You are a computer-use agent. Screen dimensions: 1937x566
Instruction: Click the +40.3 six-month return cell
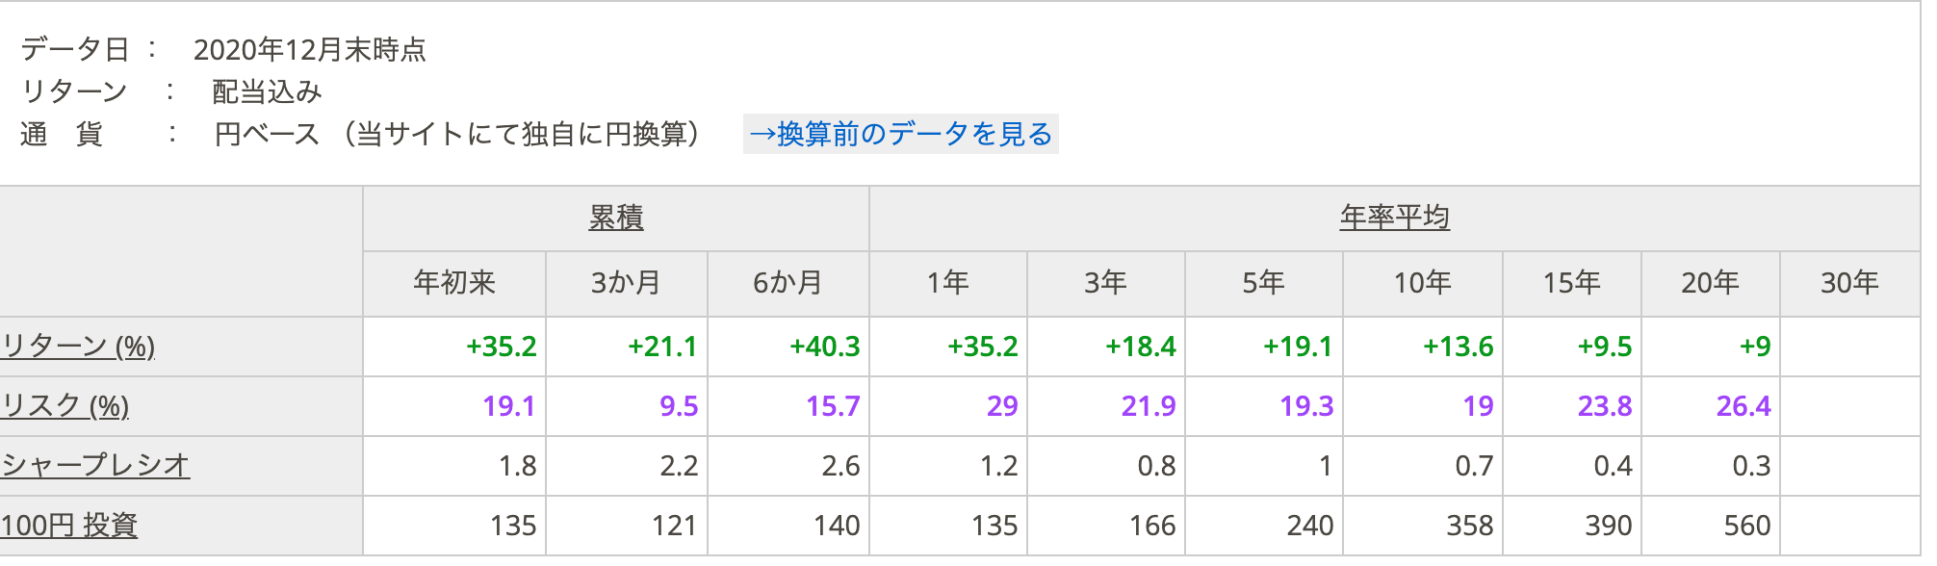(825, 347)
